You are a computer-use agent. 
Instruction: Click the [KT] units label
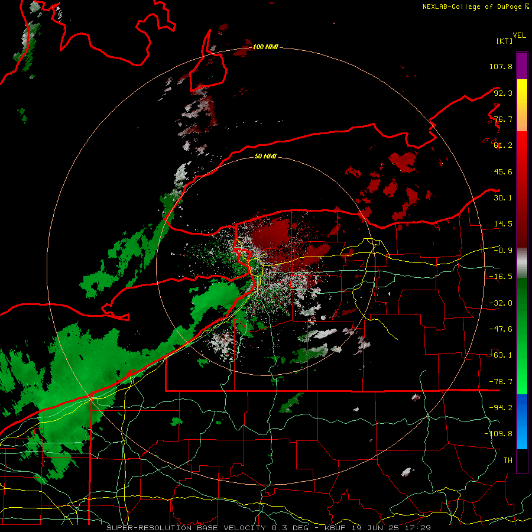(x=505, y=41)
